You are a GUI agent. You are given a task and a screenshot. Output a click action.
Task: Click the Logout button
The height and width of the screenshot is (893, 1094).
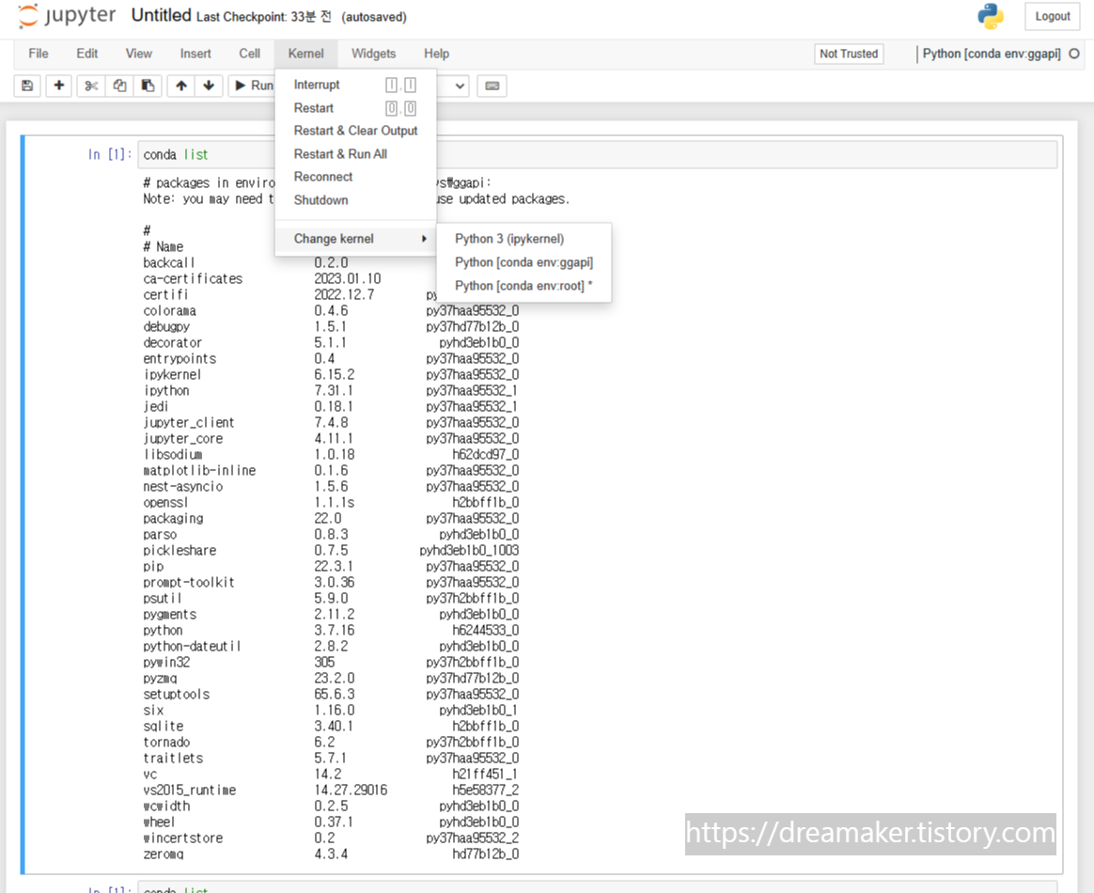(x=1052, y=16)
